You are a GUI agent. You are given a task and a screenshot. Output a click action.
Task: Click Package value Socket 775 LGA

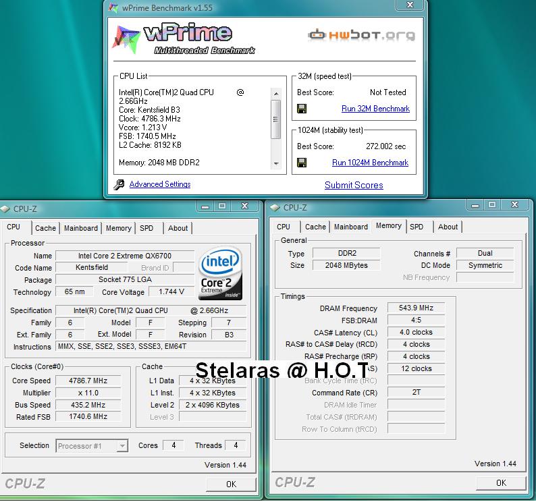(x=125, y=279)
